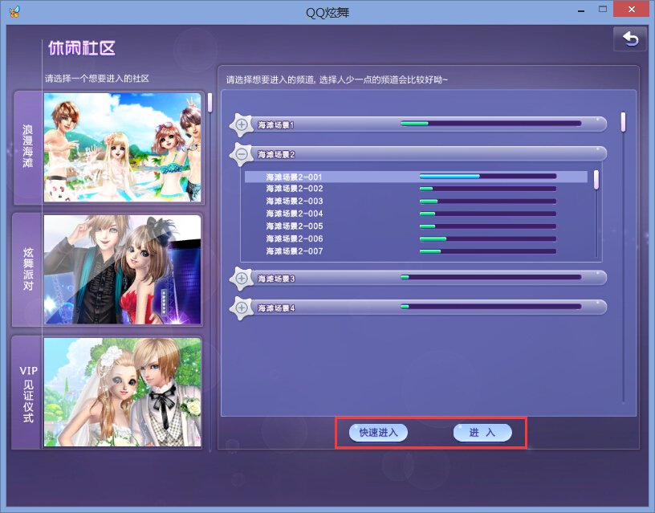655x513 pixels.
Task: Click the 快速进入 quick enter button
Action: 378,433
